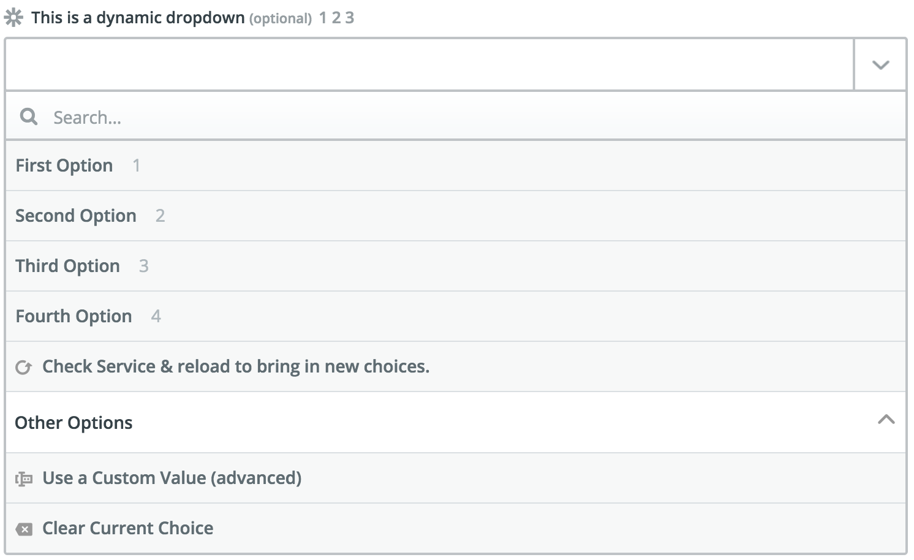The height and width of the screenshot is (560, 914).
Task: Choose Second Option in the dropdown
Action: click(x=456, y=216)
